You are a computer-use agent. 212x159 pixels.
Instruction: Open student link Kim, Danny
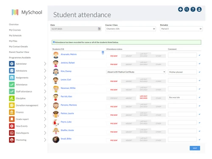tap(66, 71)
